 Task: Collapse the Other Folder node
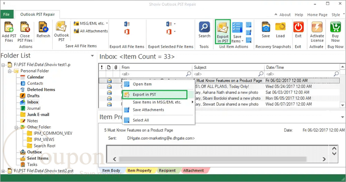pos(16,127)
